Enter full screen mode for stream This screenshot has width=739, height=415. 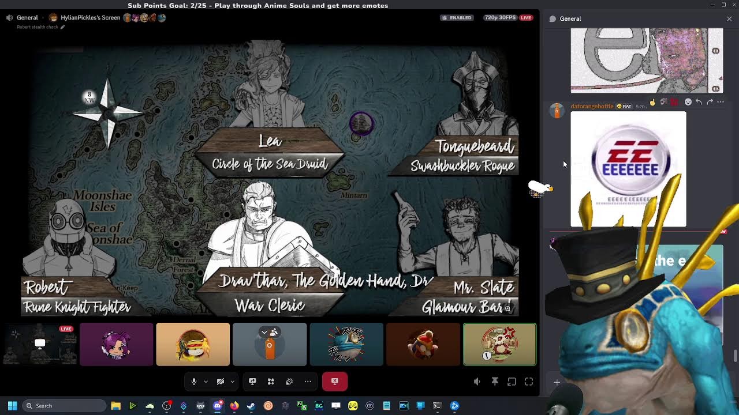point(529,382)
